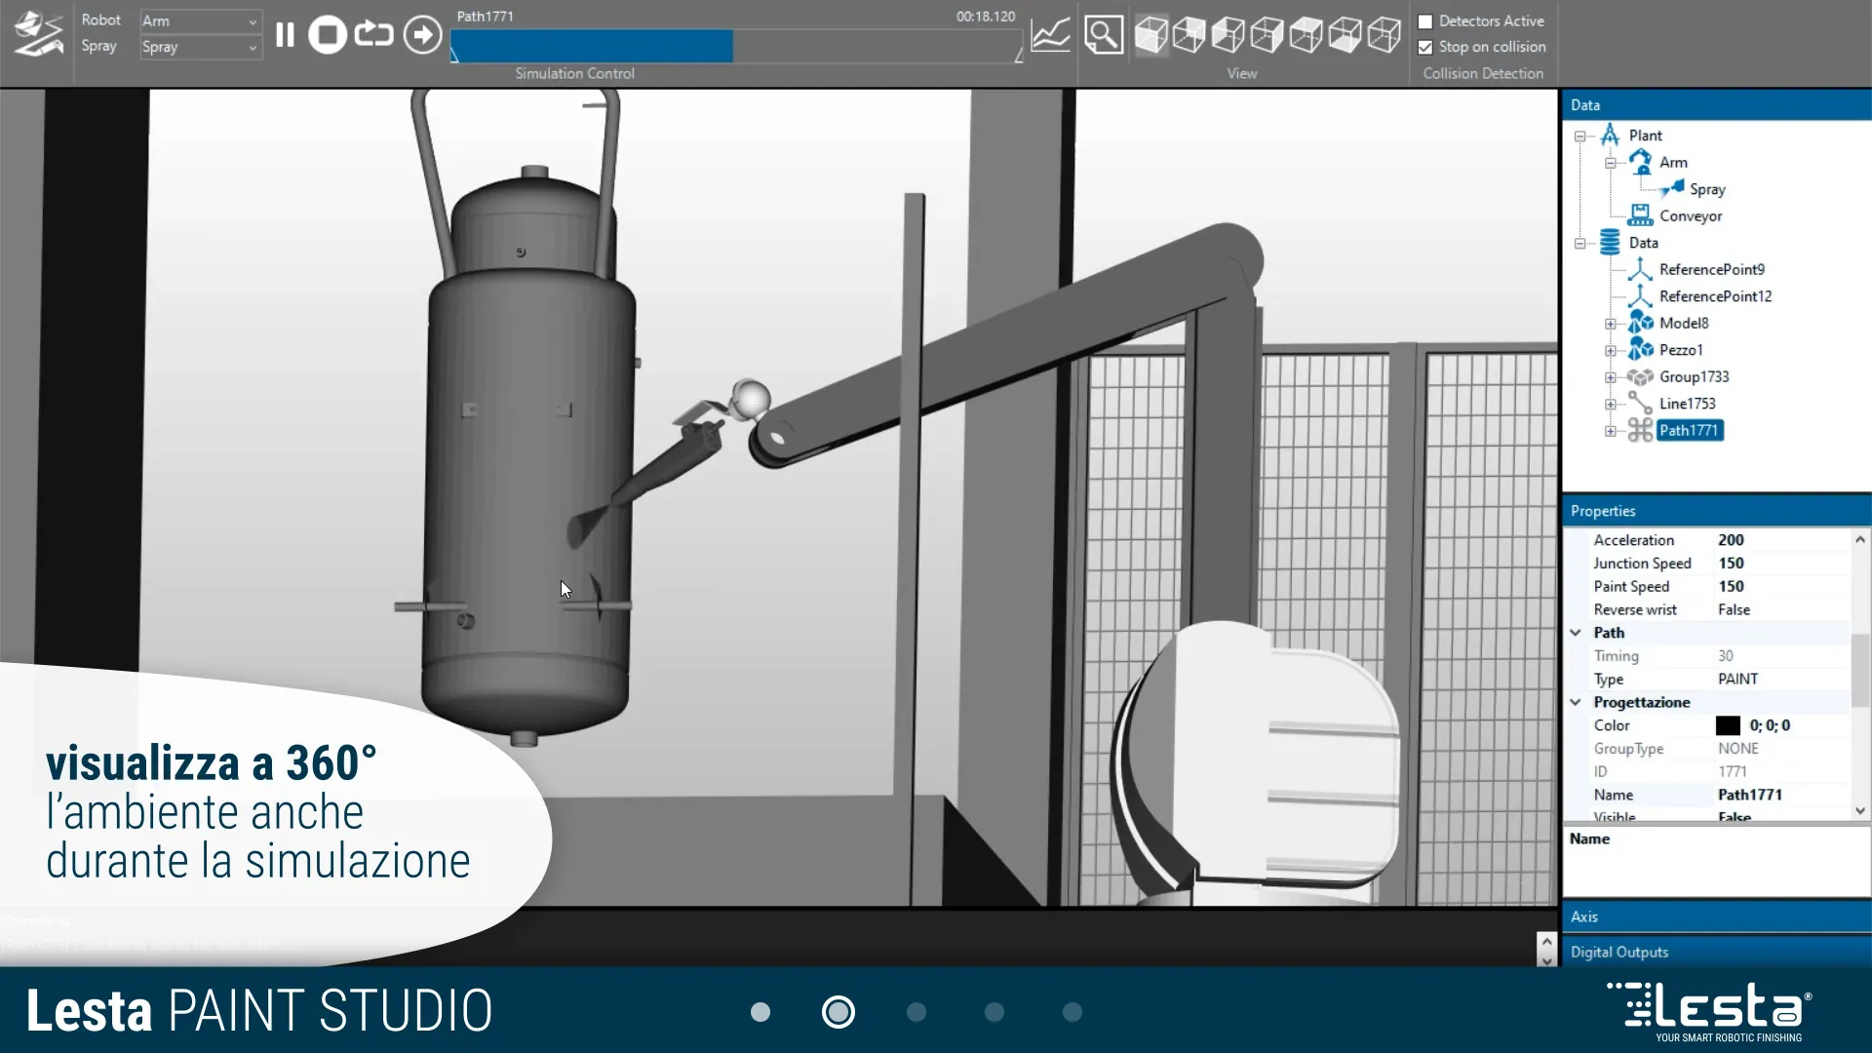Expand the Line1753 tree node
The height and width of the screenshot is (1053, 1872).
coord(1611,404)
